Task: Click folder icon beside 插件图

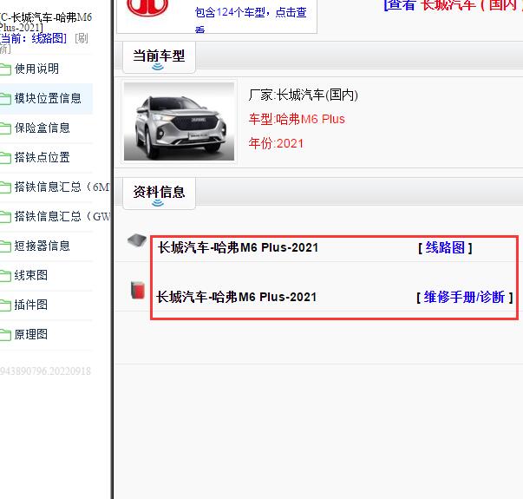Action: tap(5, 305)
